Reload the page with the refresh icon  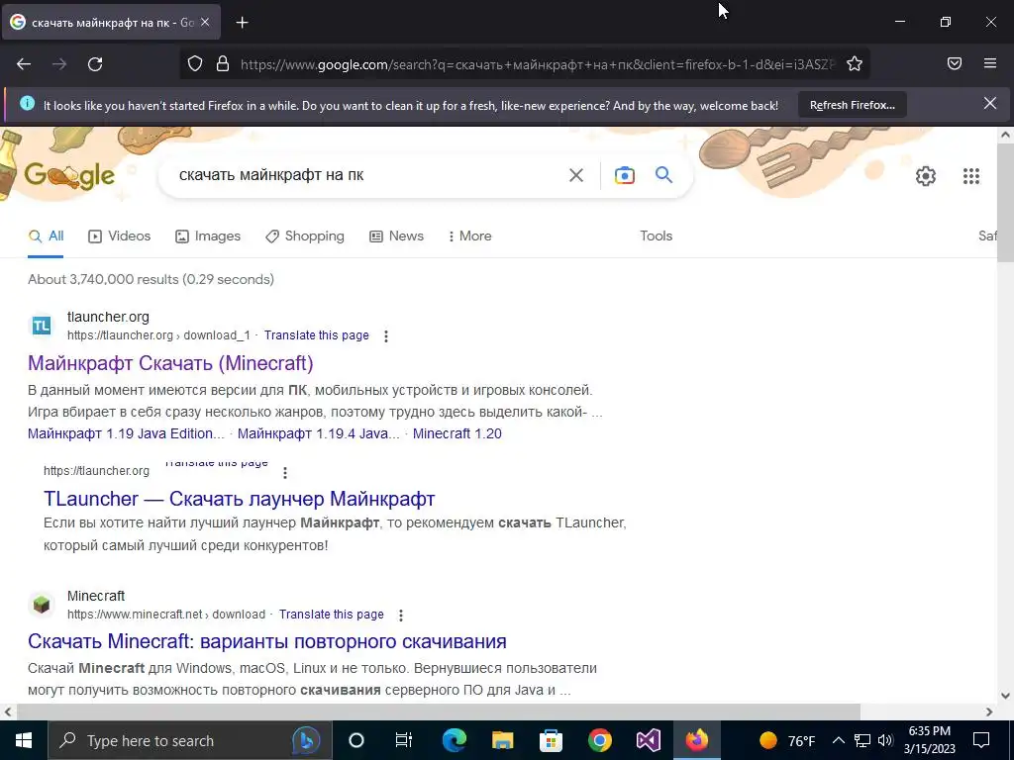click(x=95, y=64)
